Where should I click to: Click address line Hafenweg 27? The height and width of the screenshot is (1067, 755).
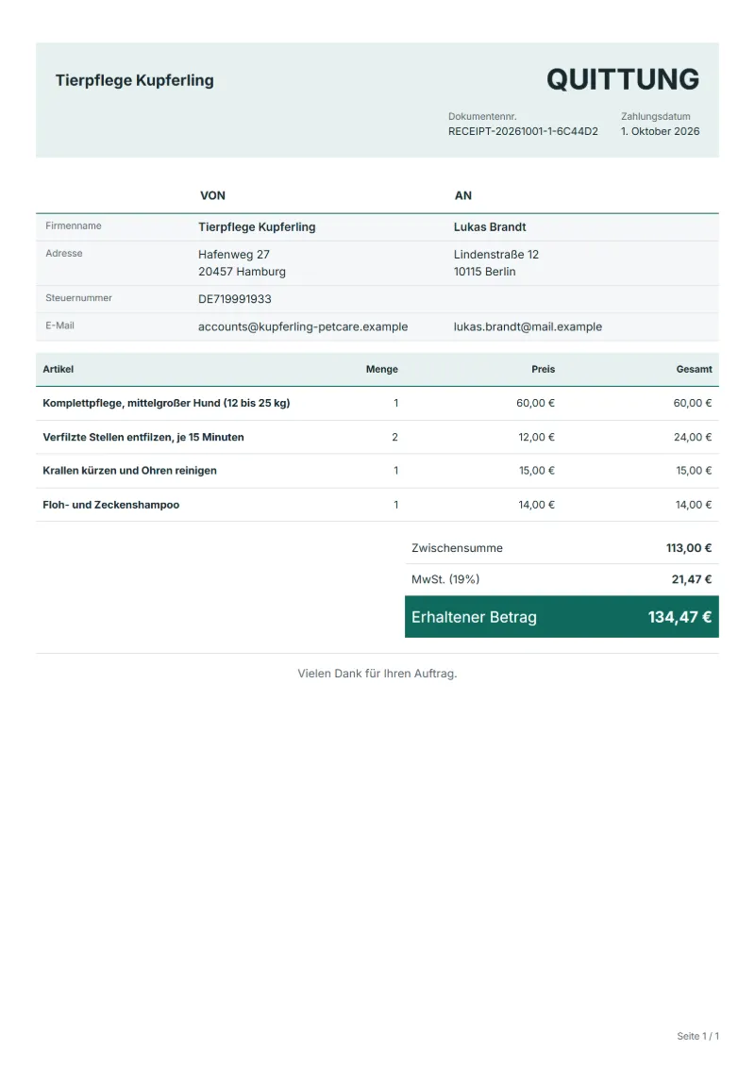coord(233,255)
